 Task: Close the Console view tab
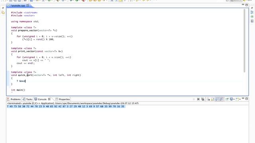pos(49,99)
